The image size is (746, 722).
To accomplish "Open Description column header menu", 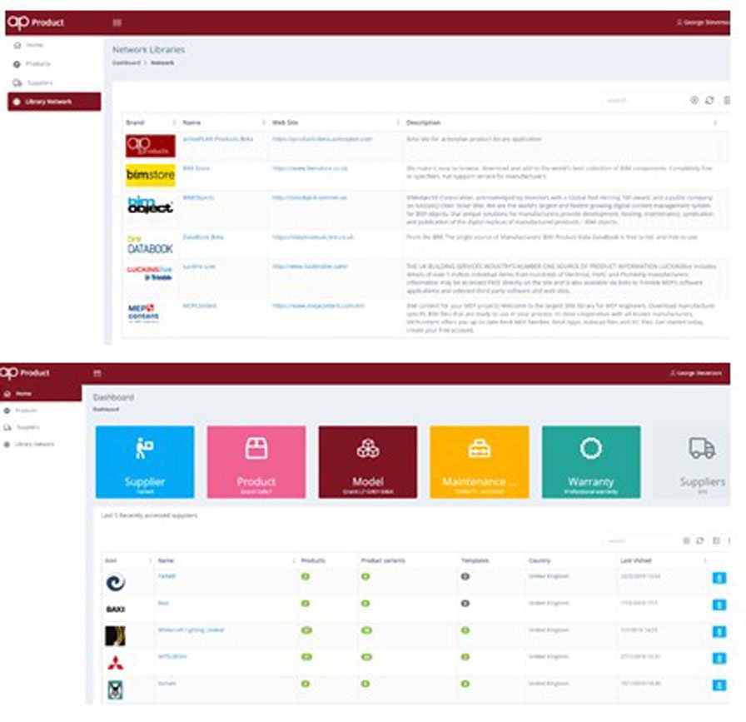I will (x=715, y=122).
